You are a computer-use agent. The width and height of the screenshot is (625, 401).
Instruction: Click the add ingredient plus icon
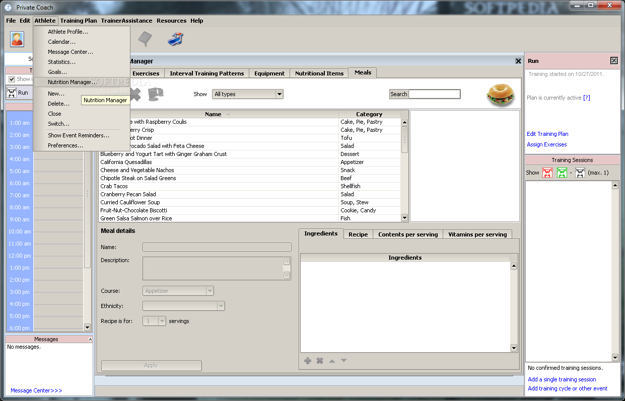[x=308, y=361]
